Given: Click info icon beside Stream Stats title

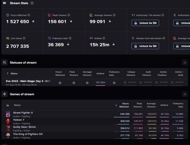Looking at the screenshot, I should [32, 3].
